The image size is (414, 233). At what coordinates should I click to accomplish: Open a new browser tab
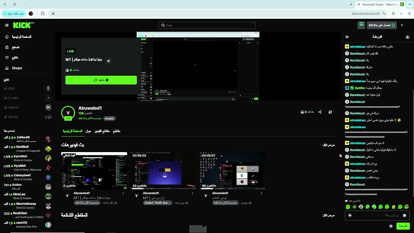click(351, 5)
